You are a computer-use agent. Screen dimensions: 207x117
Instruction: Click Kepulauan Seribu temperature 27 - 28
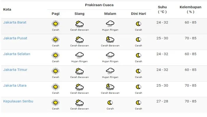click(162, 101)
